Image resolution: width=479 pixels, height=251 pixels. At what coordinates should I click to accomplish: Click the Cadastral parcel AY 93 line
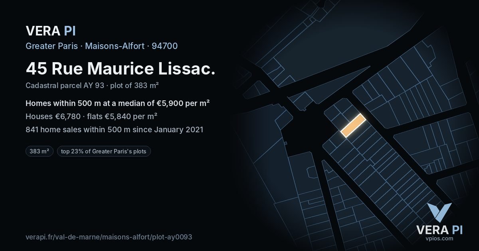click(x=92, y=85)
